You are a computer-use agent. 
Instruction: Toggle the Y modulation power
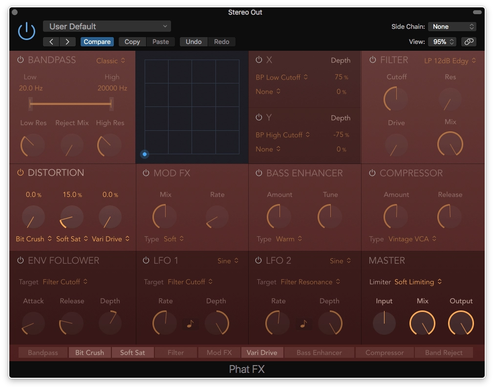coord(259,118)
